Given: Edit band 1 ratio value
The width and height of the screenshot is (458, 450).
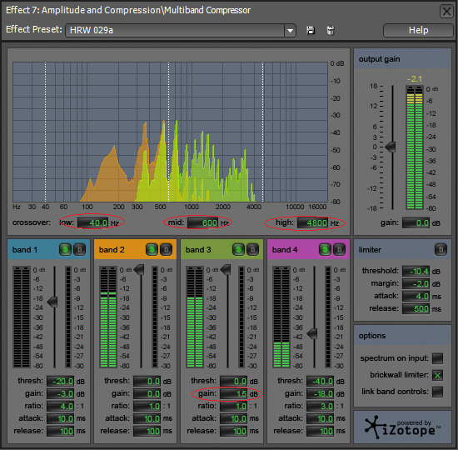Looking at the screenshot, I should [x=61, y=406].
